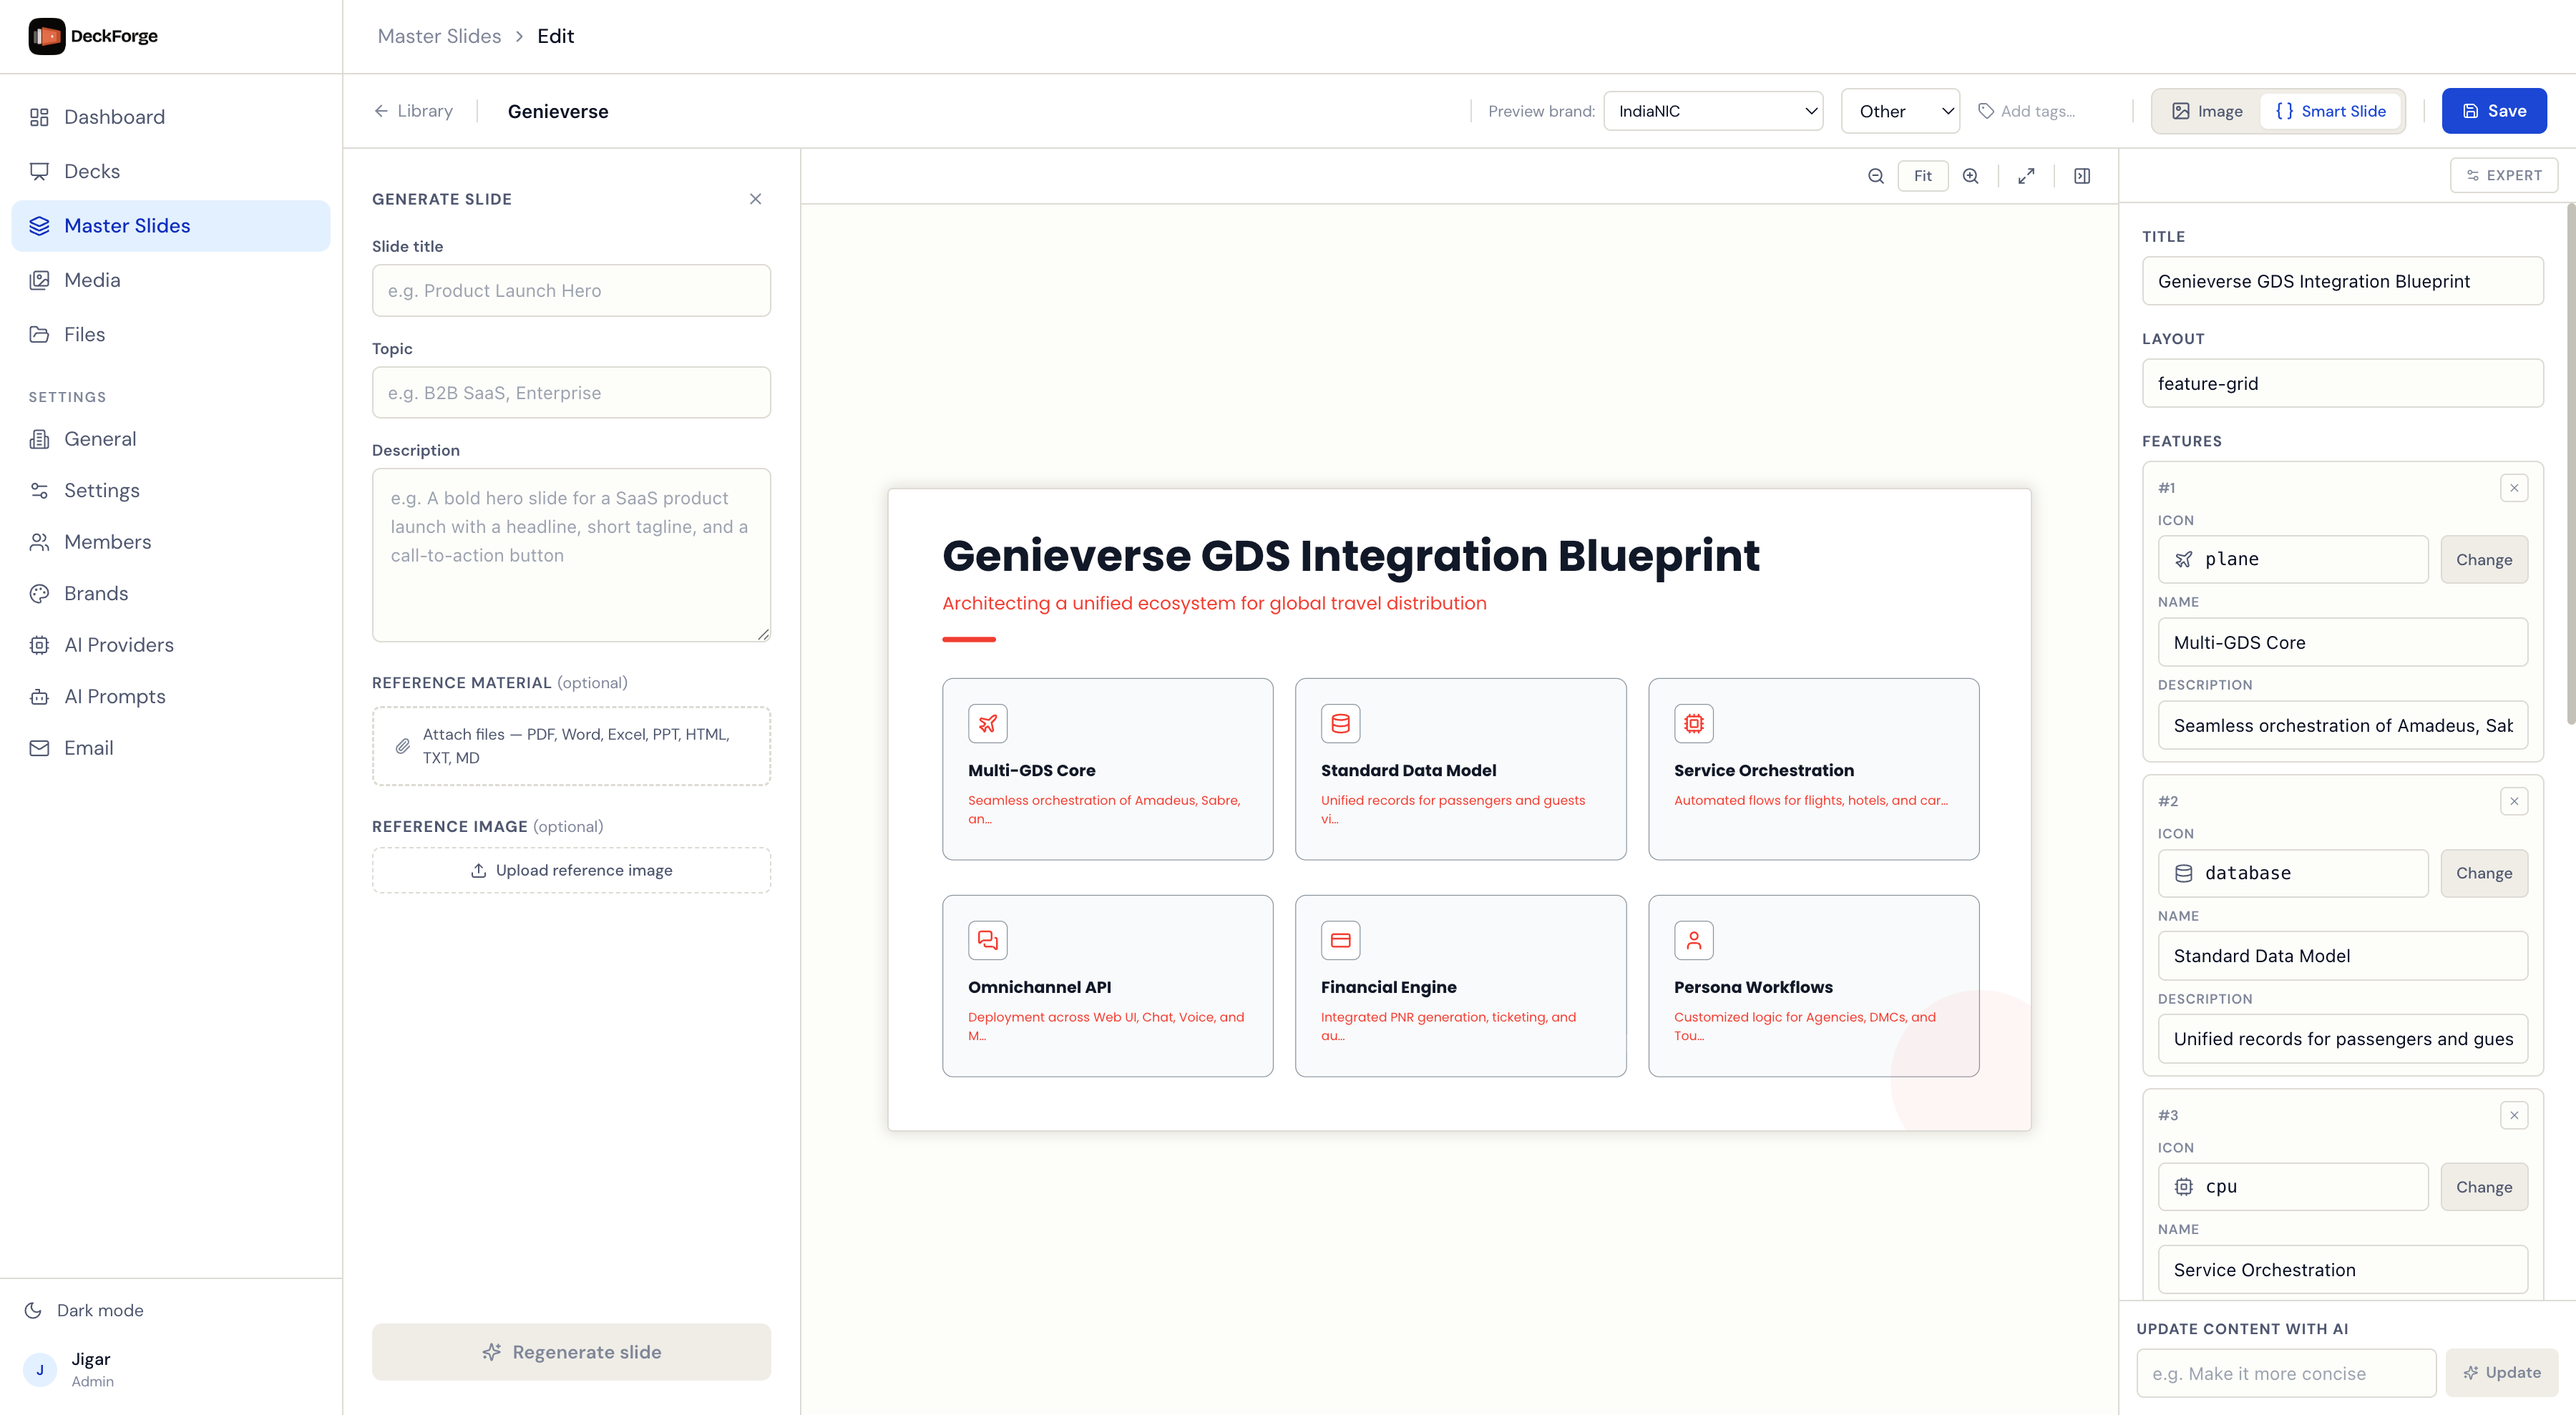The width and height of the screenshot is (2576, 1415).
Task: Click the AI Prompts robot icon
Action: click(x=39, y=697)
